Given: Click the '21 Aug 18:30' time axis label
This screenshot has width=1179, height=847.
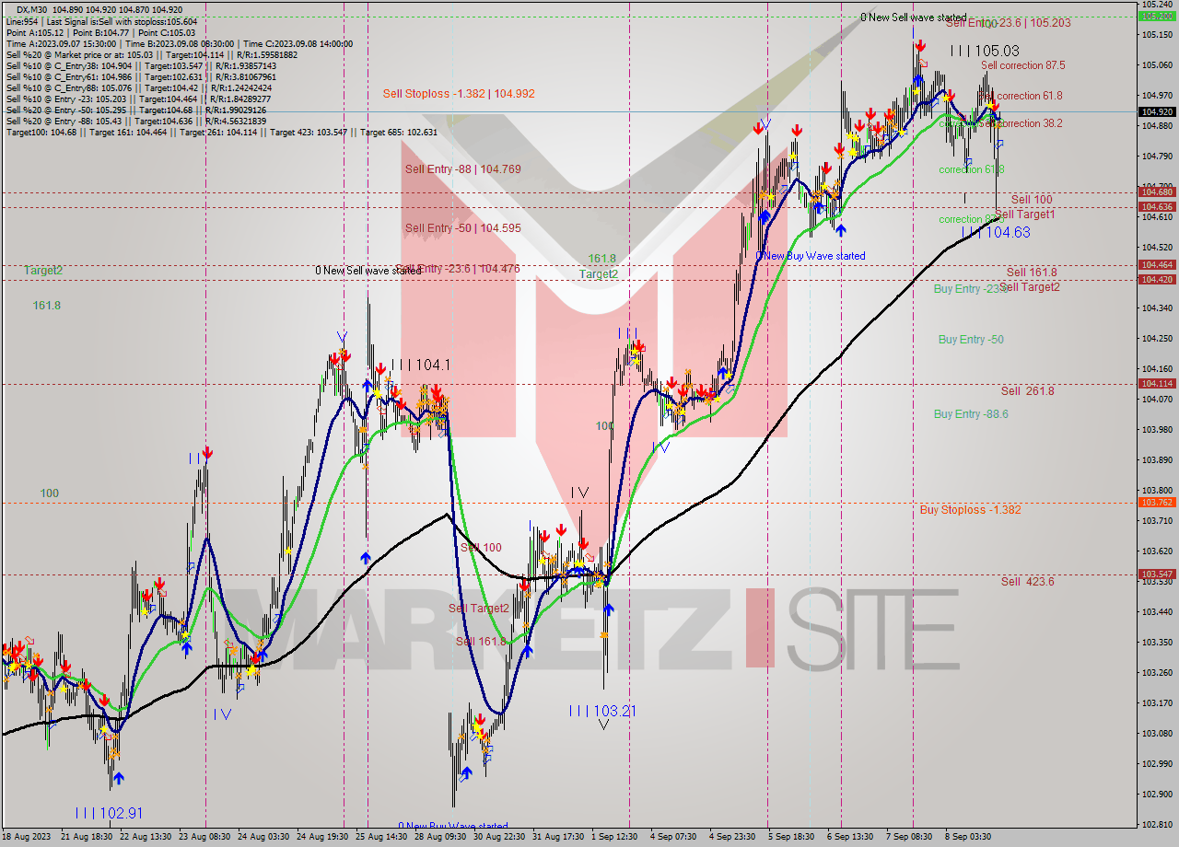Looking at the screenshot, I should [x=86, y=837].
